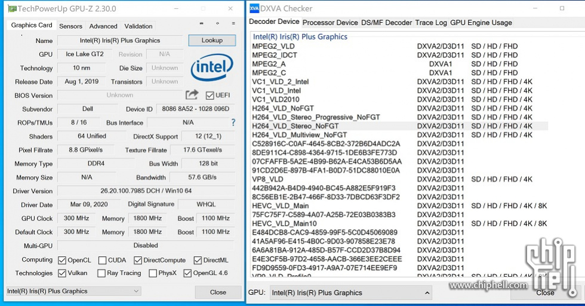The image size is (585, 306).
Task: Select the DS/MF Decoder tab
Action: click(387, 23)
